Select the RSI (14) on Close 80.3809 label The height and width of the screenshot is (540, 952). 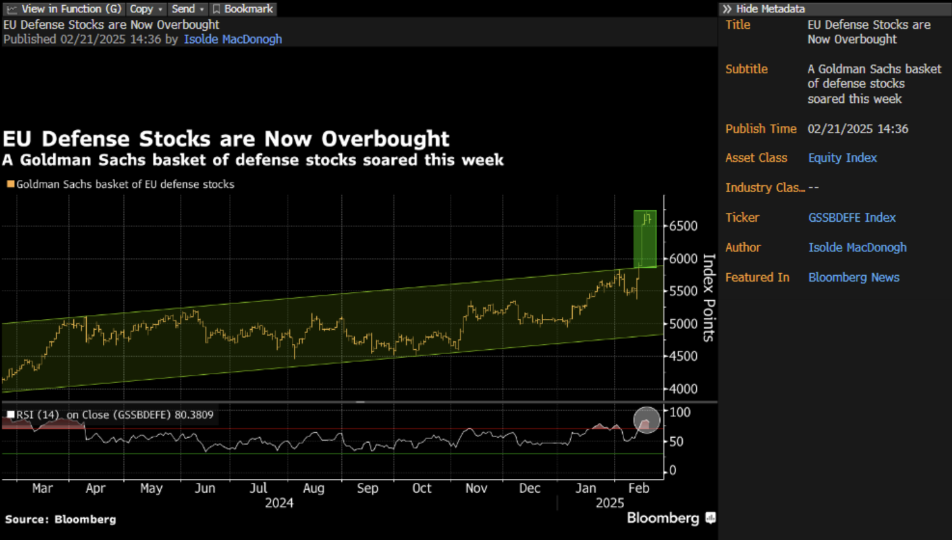[x=115, y=415]
